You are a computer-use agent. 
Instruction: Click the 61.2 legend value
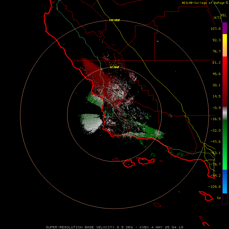(x=217, y=63)
